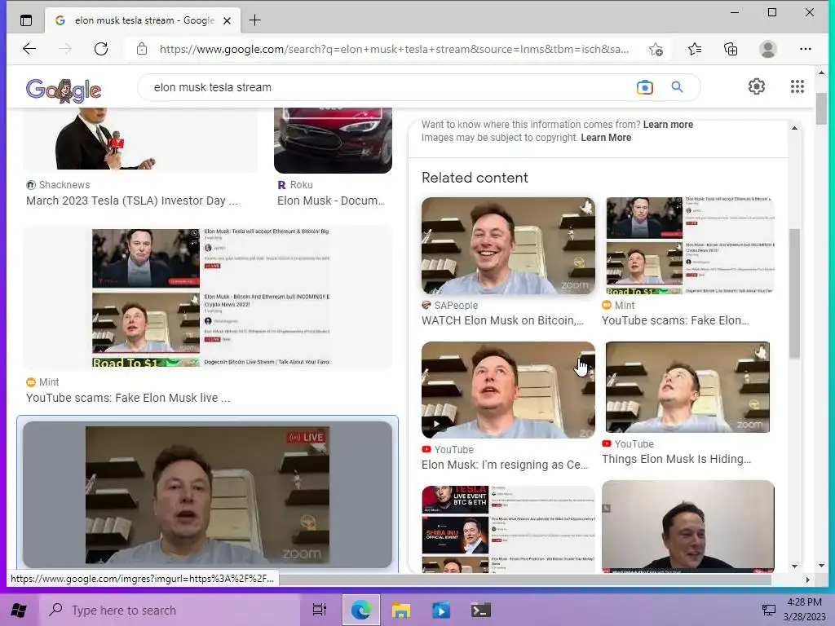Click the network status tray icon

(768, 610)
